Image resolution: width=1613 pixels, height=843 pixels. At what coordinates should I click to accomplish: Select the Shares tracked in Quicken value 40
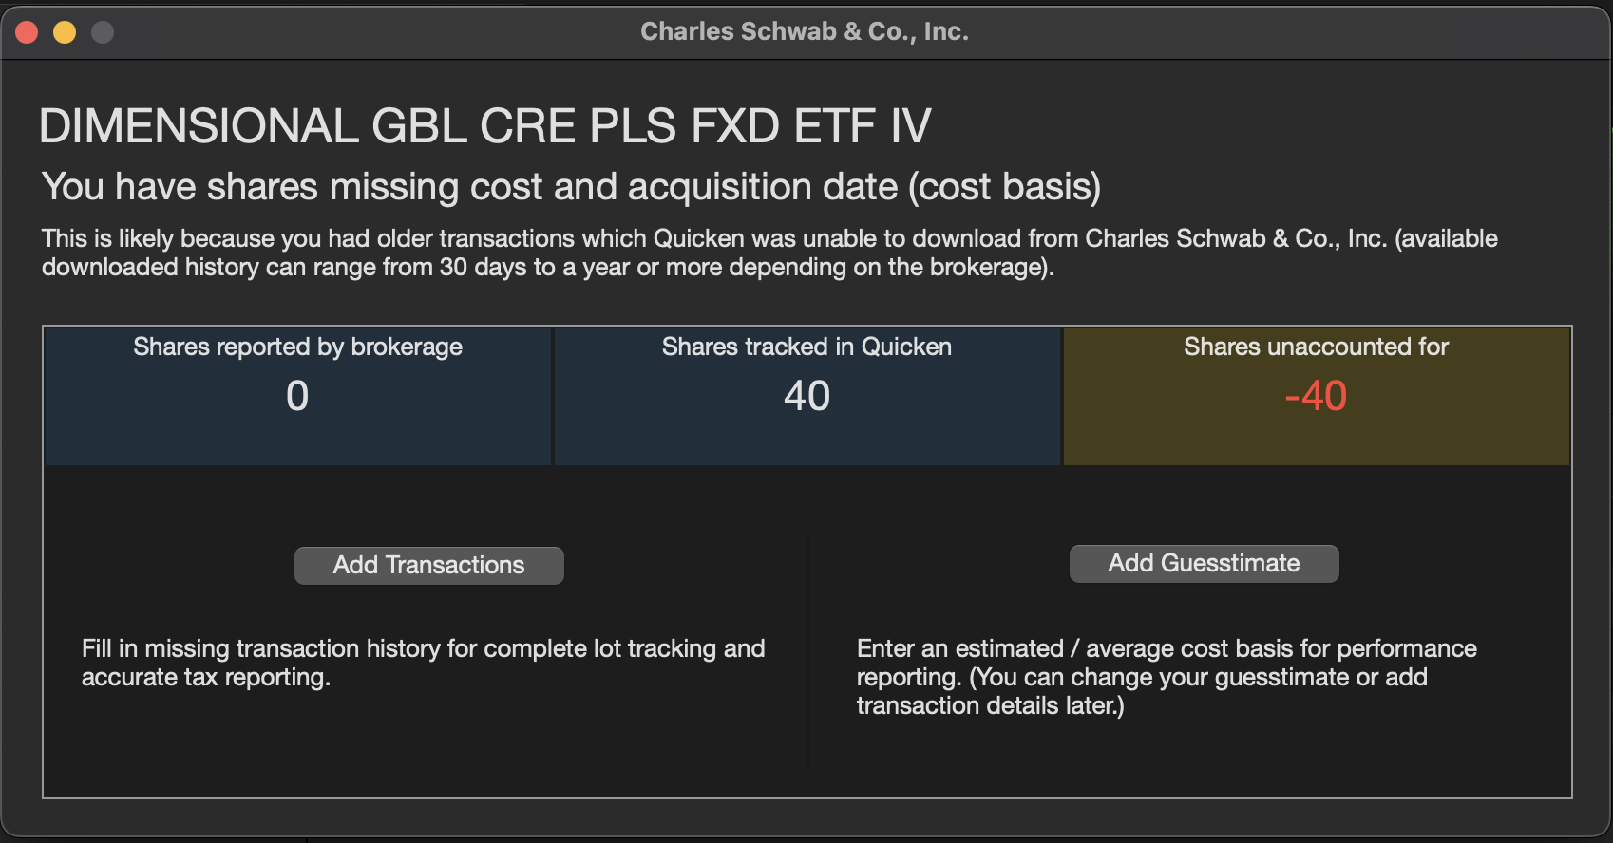pyautogui.click(x=806, y=396)
